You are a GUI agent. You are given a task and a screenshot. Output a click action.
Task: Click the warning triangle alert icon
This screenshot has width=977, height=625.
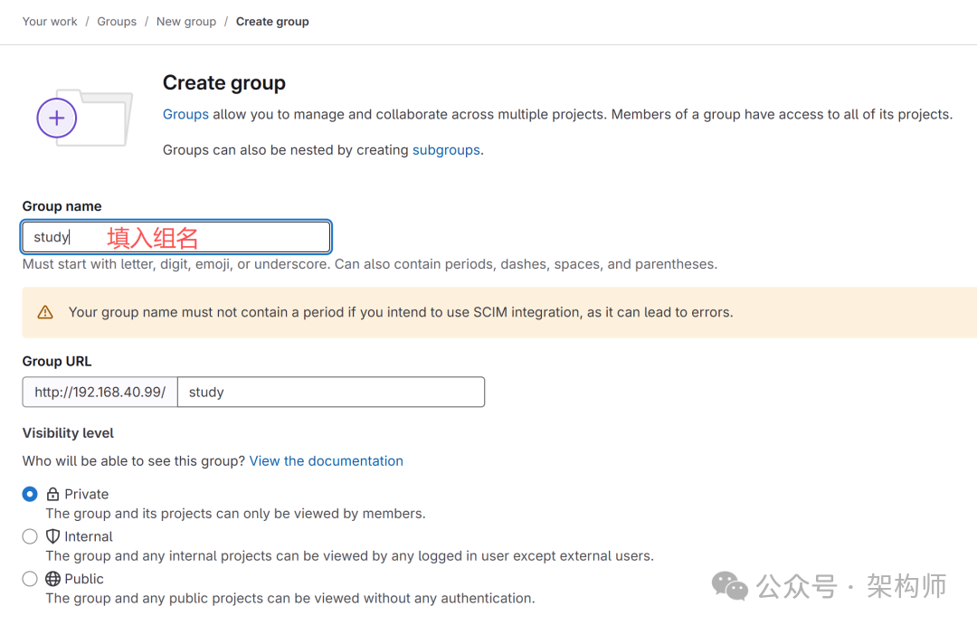click(45, 313)
